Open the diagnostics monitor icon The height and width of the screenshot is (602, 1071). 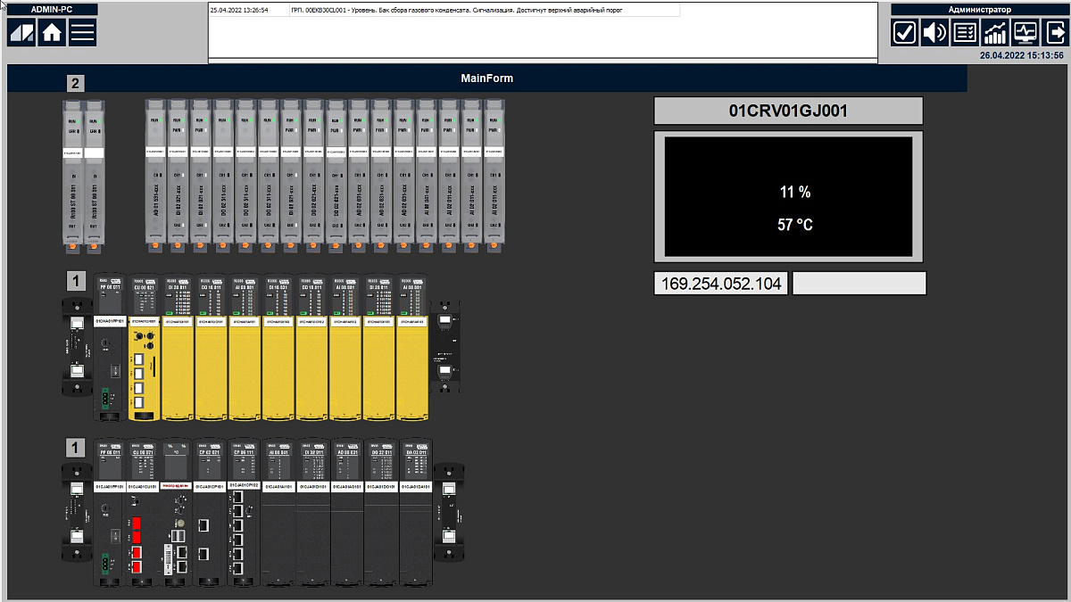tap(1025, 33)
